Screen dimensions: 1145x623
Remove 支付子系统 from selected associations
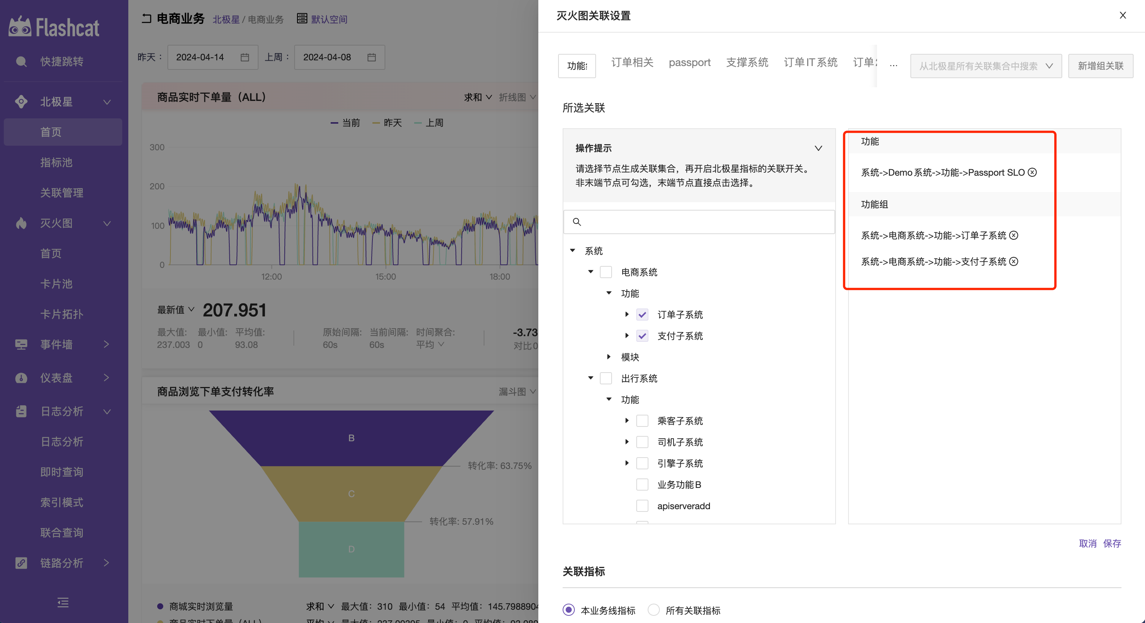pyautogui.click(x=1013, y=262)
